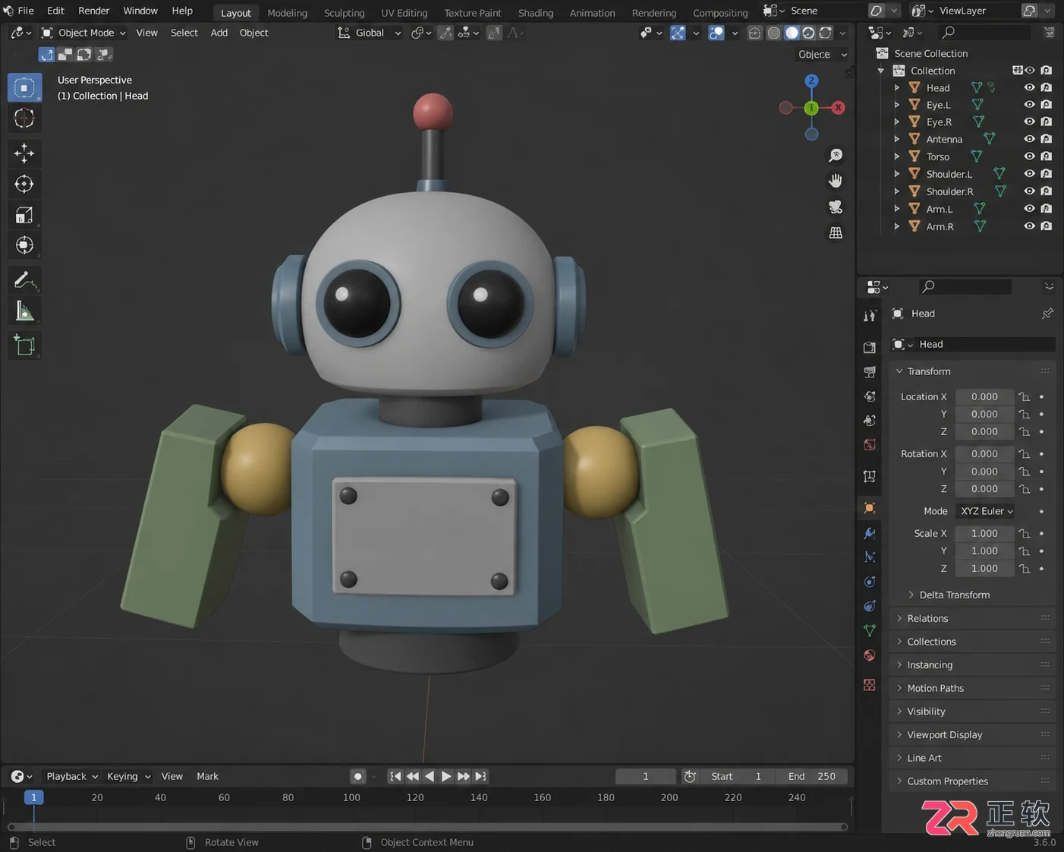Click the outliner search field
This screenshot has height=852, width=1064.
tap(984, 33)
